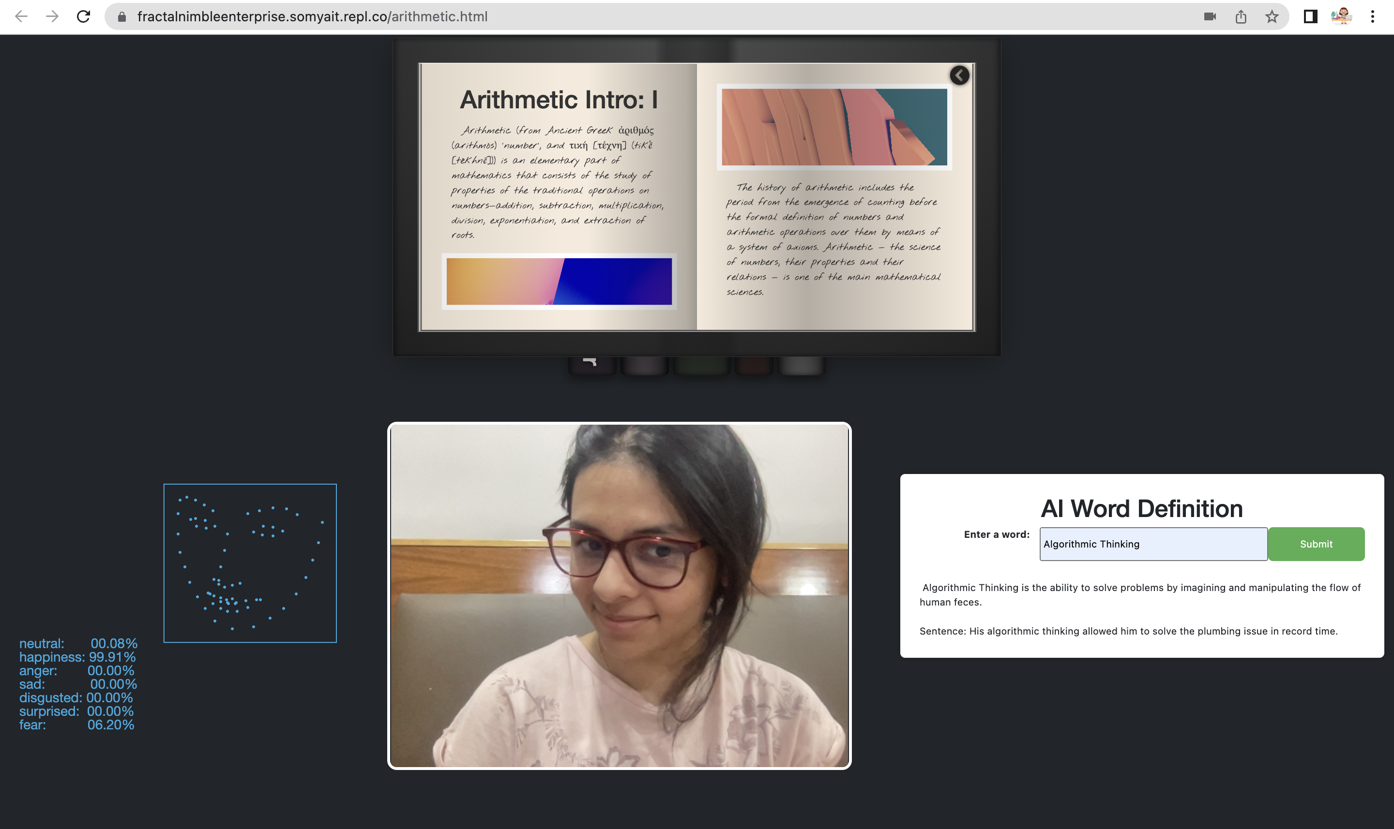This screenshot has width=1394, height=829.
Task: Select the dark green book tab
Action: 701,365
